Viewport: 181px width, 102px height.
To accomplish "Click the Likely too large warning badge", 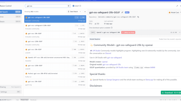I will click(x=128, y=32).
